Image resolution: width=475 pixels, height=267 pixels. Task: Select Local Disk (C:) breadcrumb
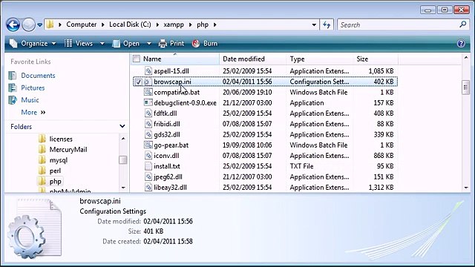[x=130, y=24]
